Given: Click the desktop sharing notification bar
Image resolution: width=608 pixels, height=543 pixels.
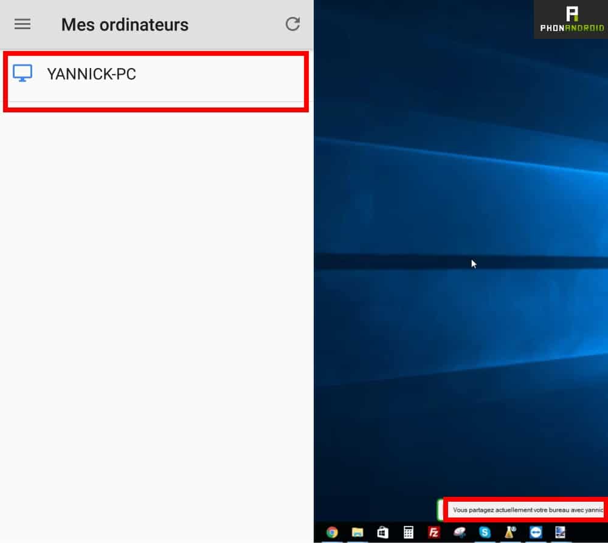Looking at the screenshot, I should (x=527, y=510).
